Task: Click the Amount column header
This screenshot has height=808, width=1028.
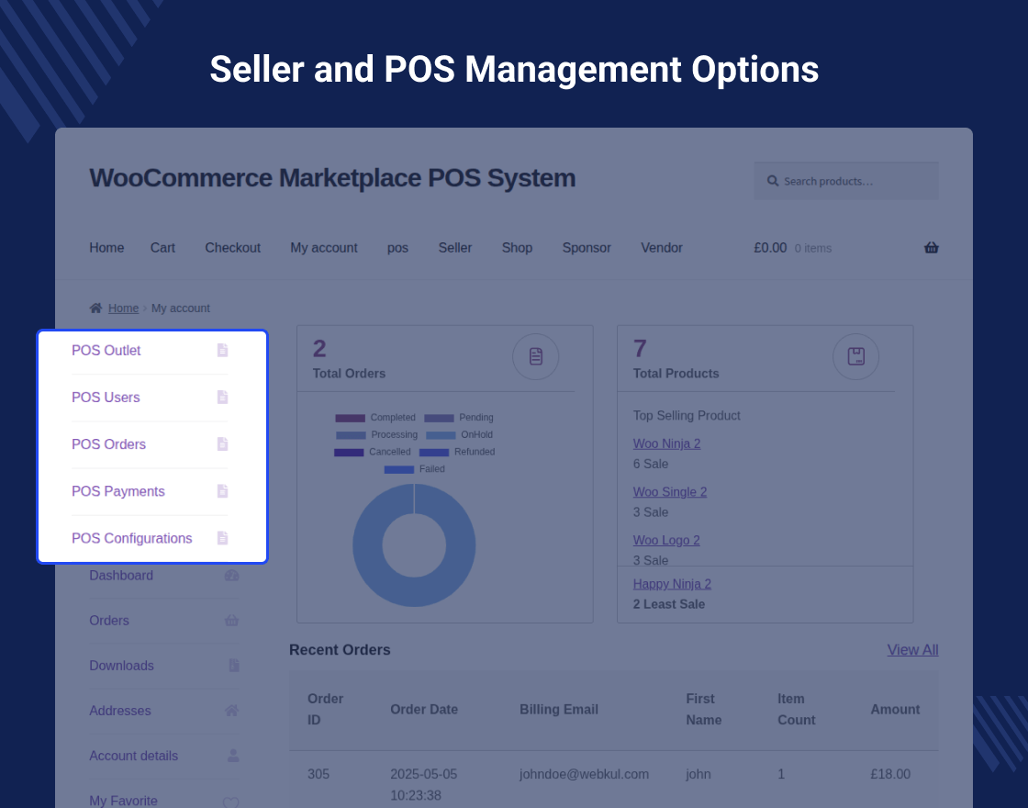Action: pos(895,709)
